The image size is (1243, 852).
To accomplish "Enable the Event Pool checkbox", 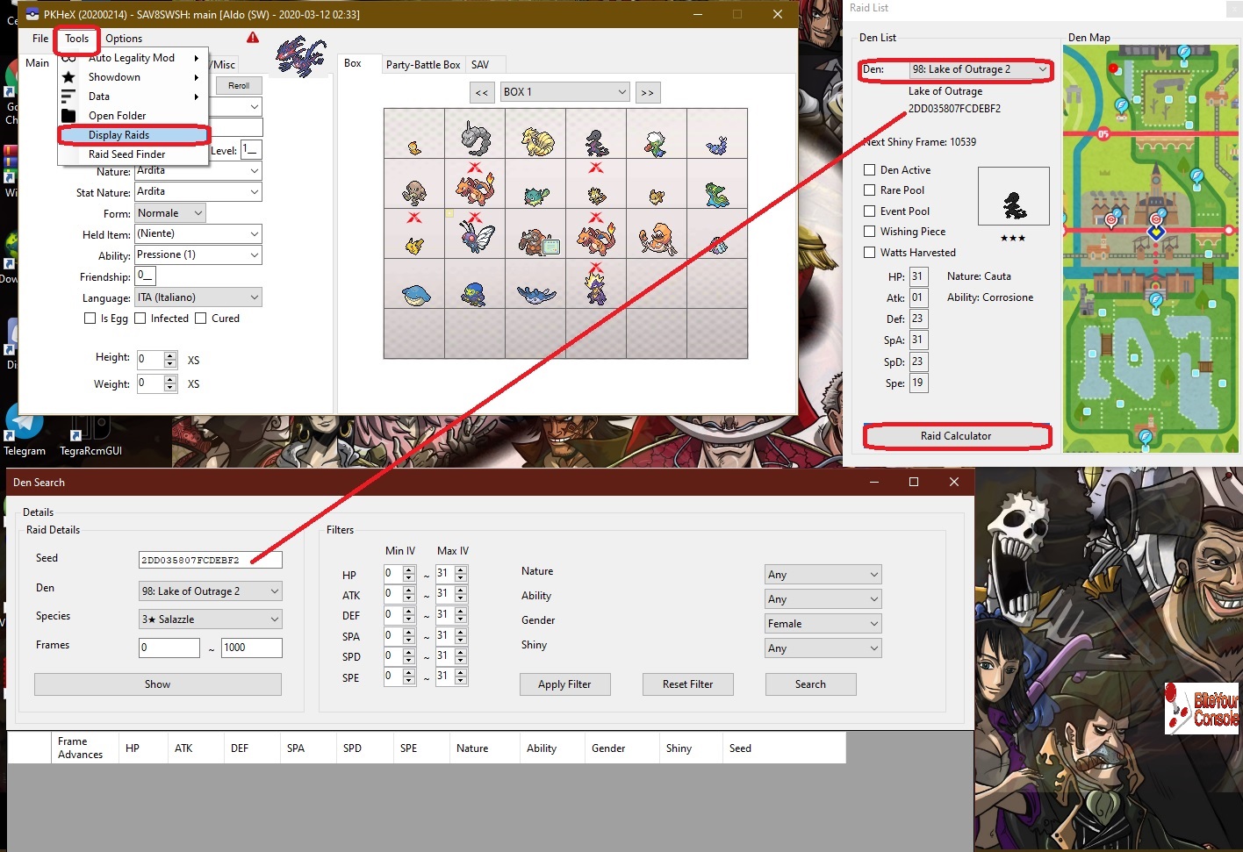I will (x=869, y=211).
